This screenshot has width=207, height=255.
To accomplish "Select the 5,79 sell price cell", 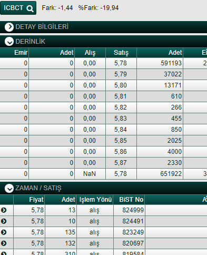I will click(121, 74).
